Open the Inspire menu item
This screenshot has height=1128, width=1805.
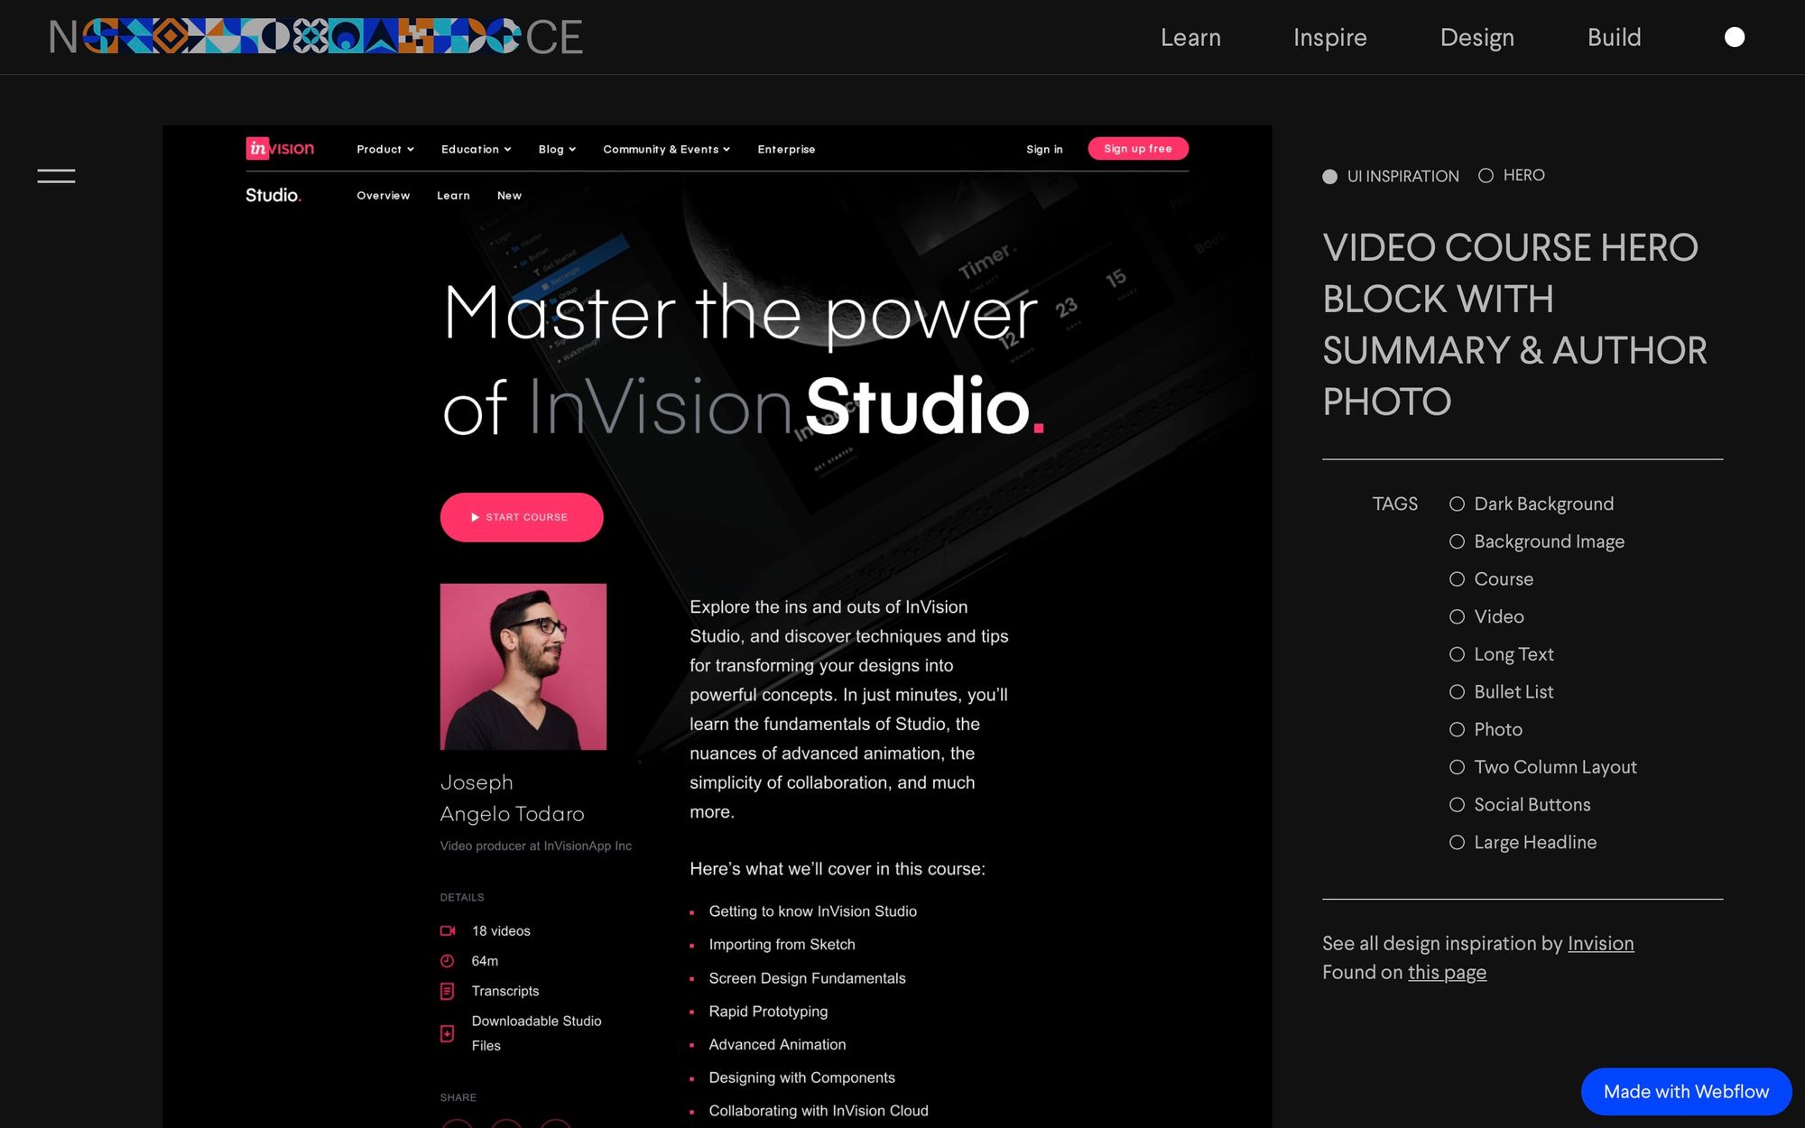pos(1329,38)
